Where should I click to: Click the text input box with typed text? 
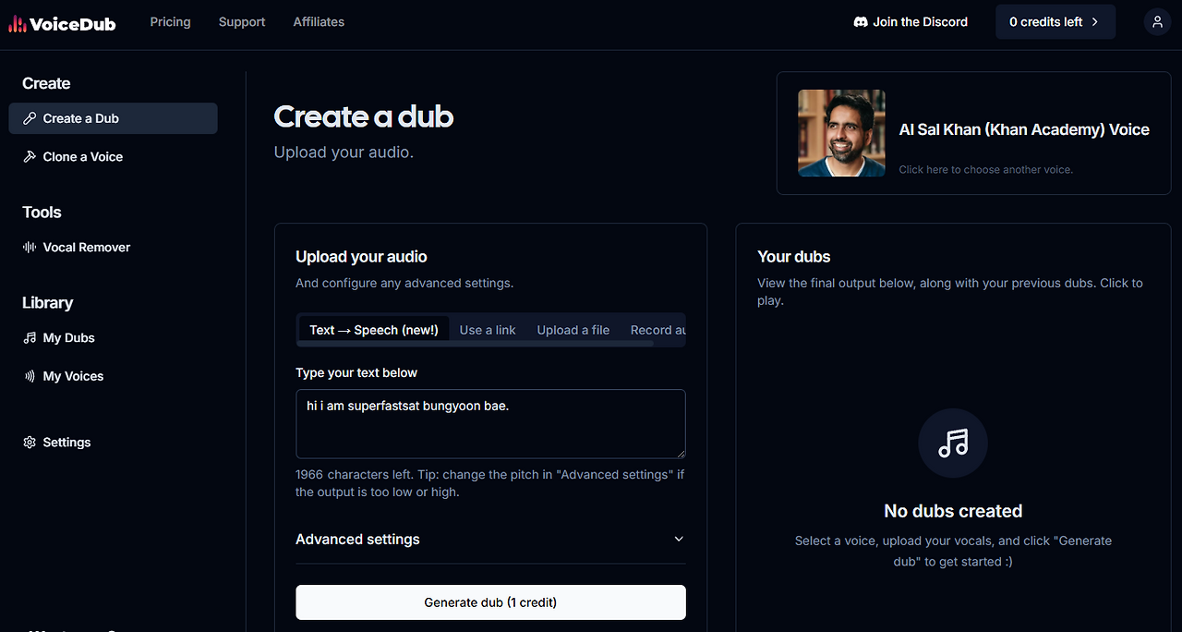click(490, 424)
